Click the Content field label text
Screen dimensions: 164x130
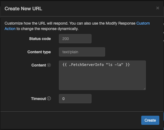(39, 65)
